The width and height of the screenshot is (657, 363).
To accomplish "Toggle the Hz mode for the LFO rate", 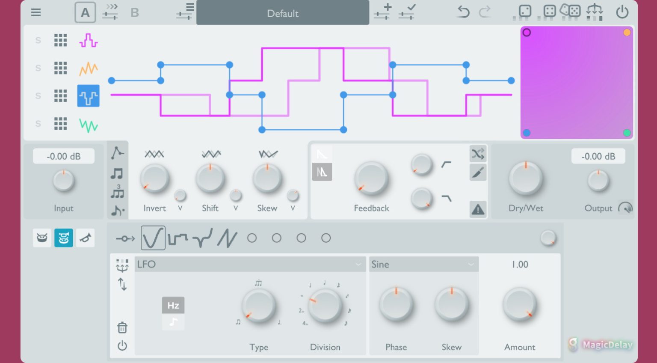I will click(173, 305).
